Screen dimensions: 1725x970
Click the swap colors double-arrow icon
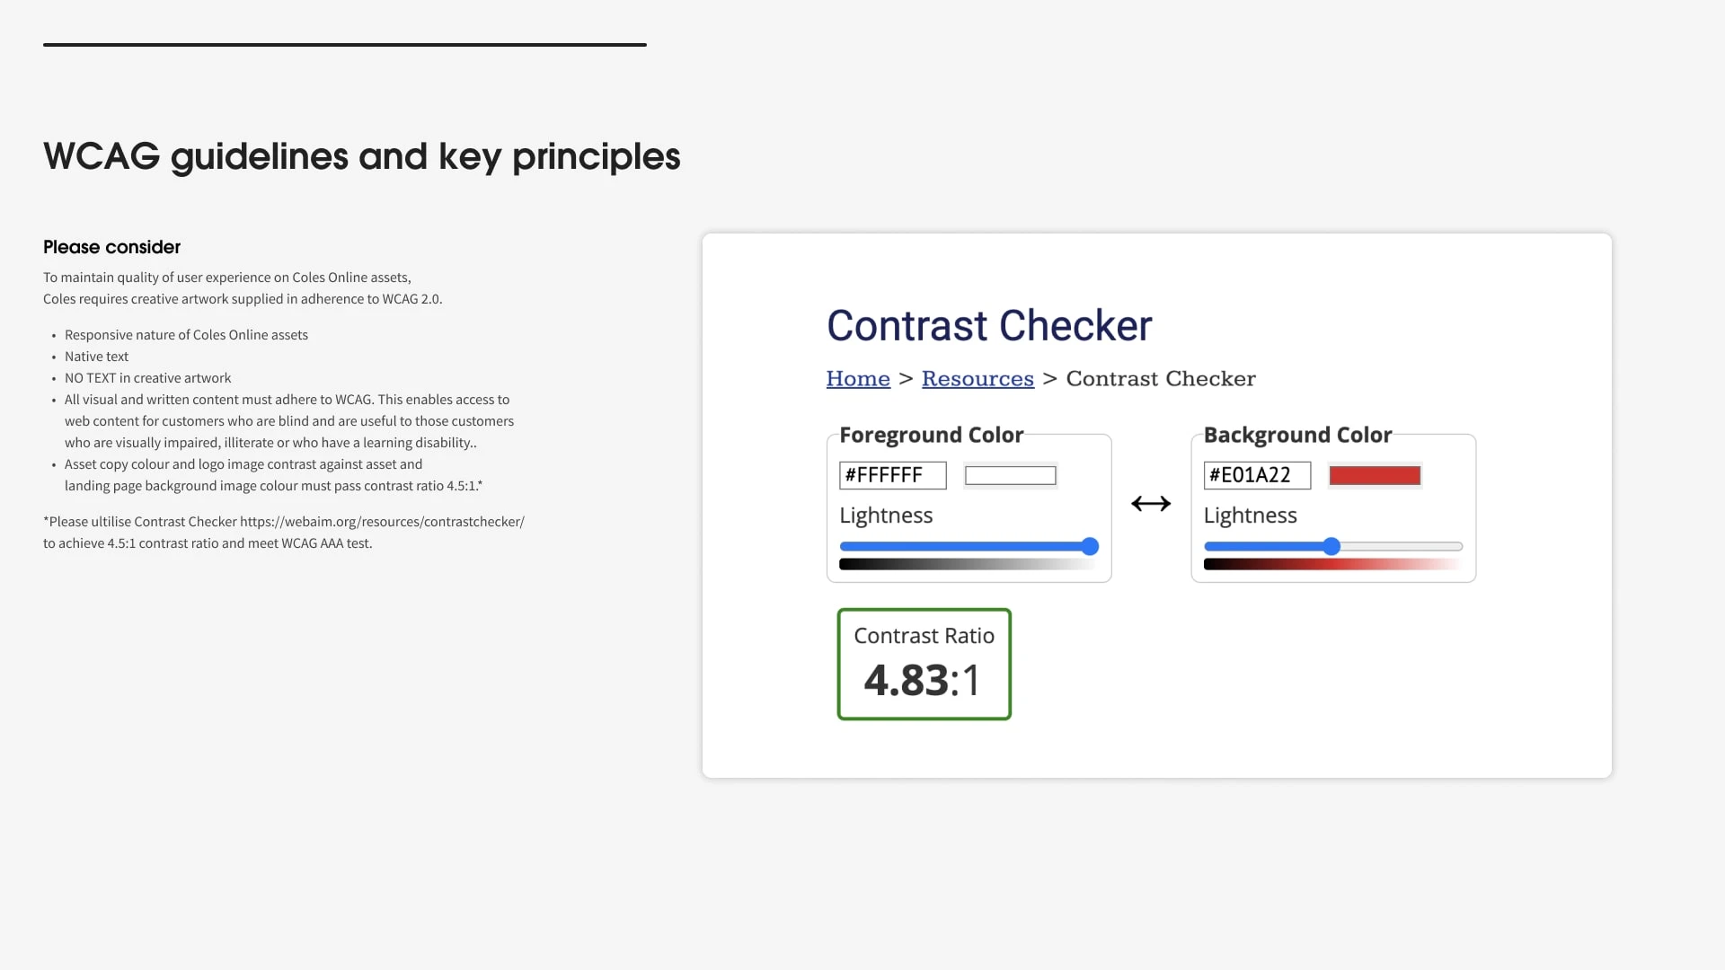[1151, 504]
